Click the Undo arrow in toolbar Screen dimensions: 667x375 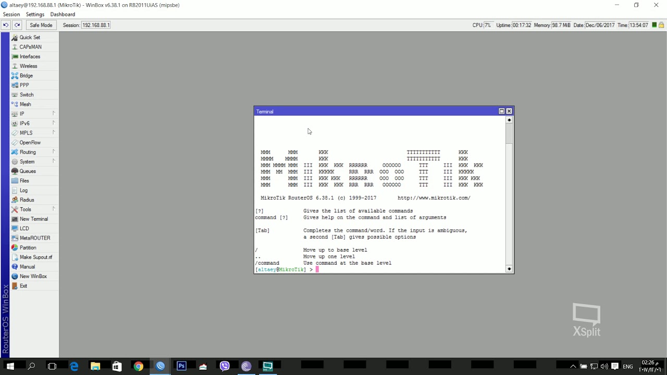coord(6,25)
